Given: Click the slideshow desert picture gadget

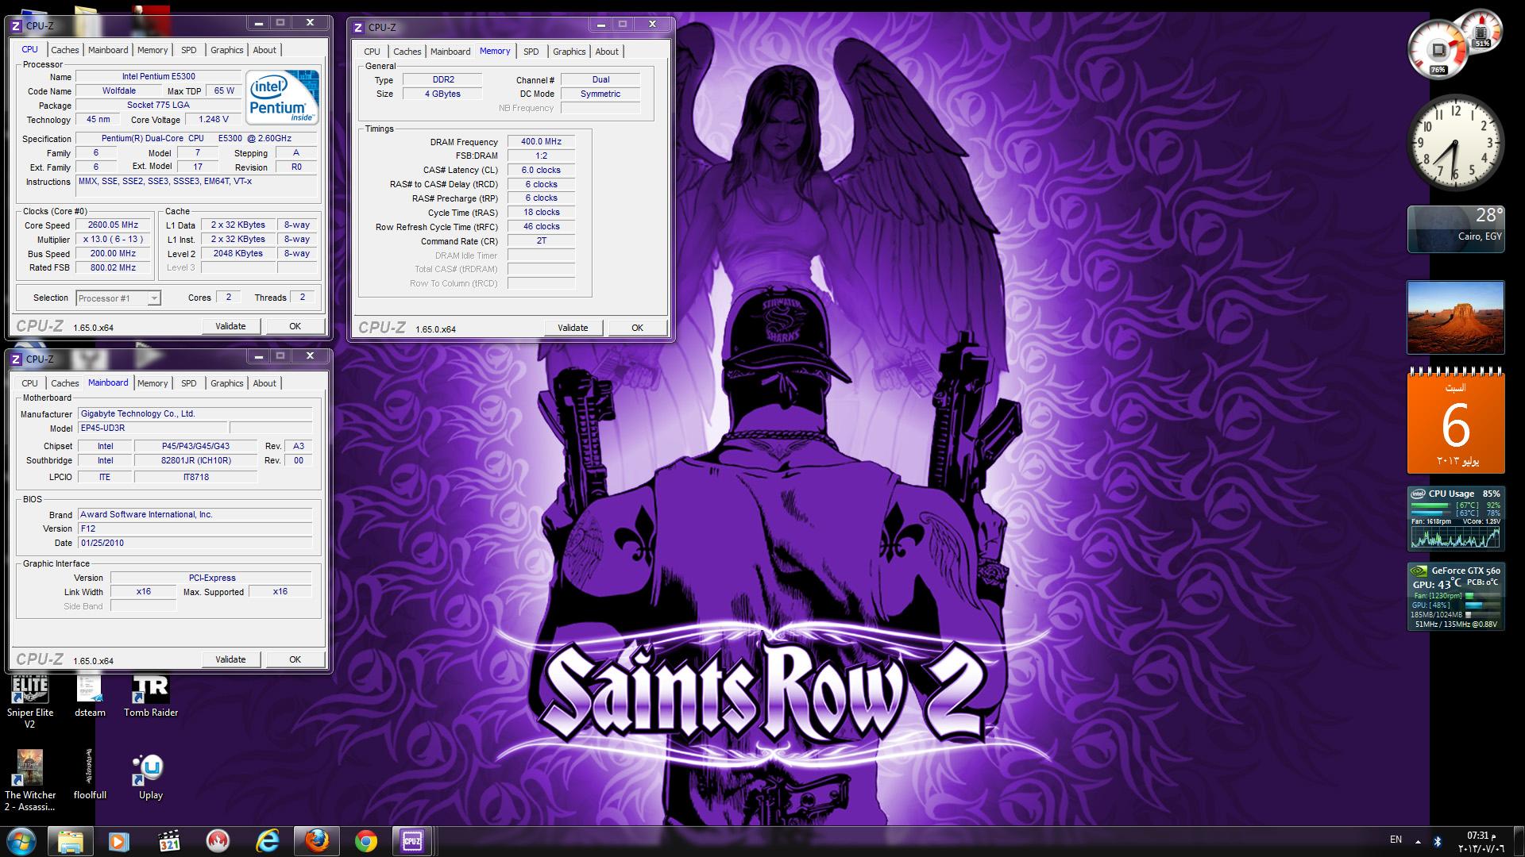Looking at the screenshot, I should [x=1455, y=317].
